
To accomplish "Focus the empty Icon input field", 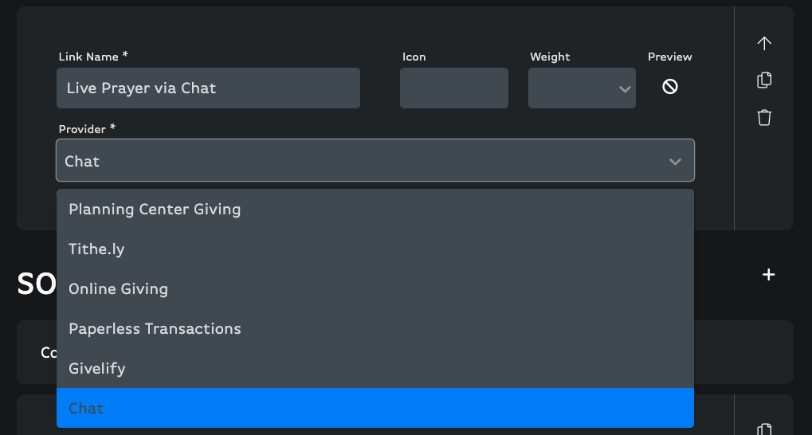I will point(453,88).
